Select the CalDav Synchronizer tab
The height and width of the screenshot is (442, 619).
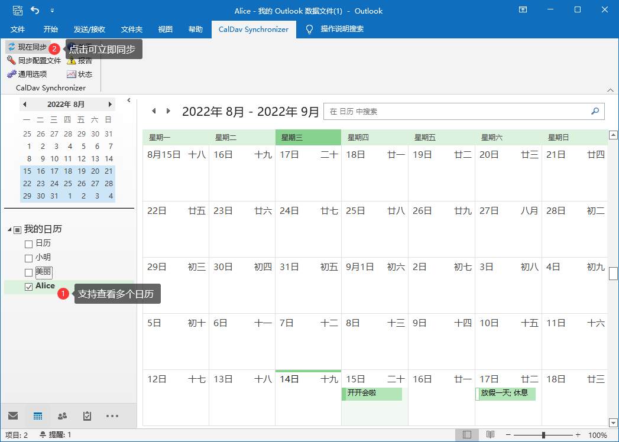pyautogui.click(x=254, y=29)
